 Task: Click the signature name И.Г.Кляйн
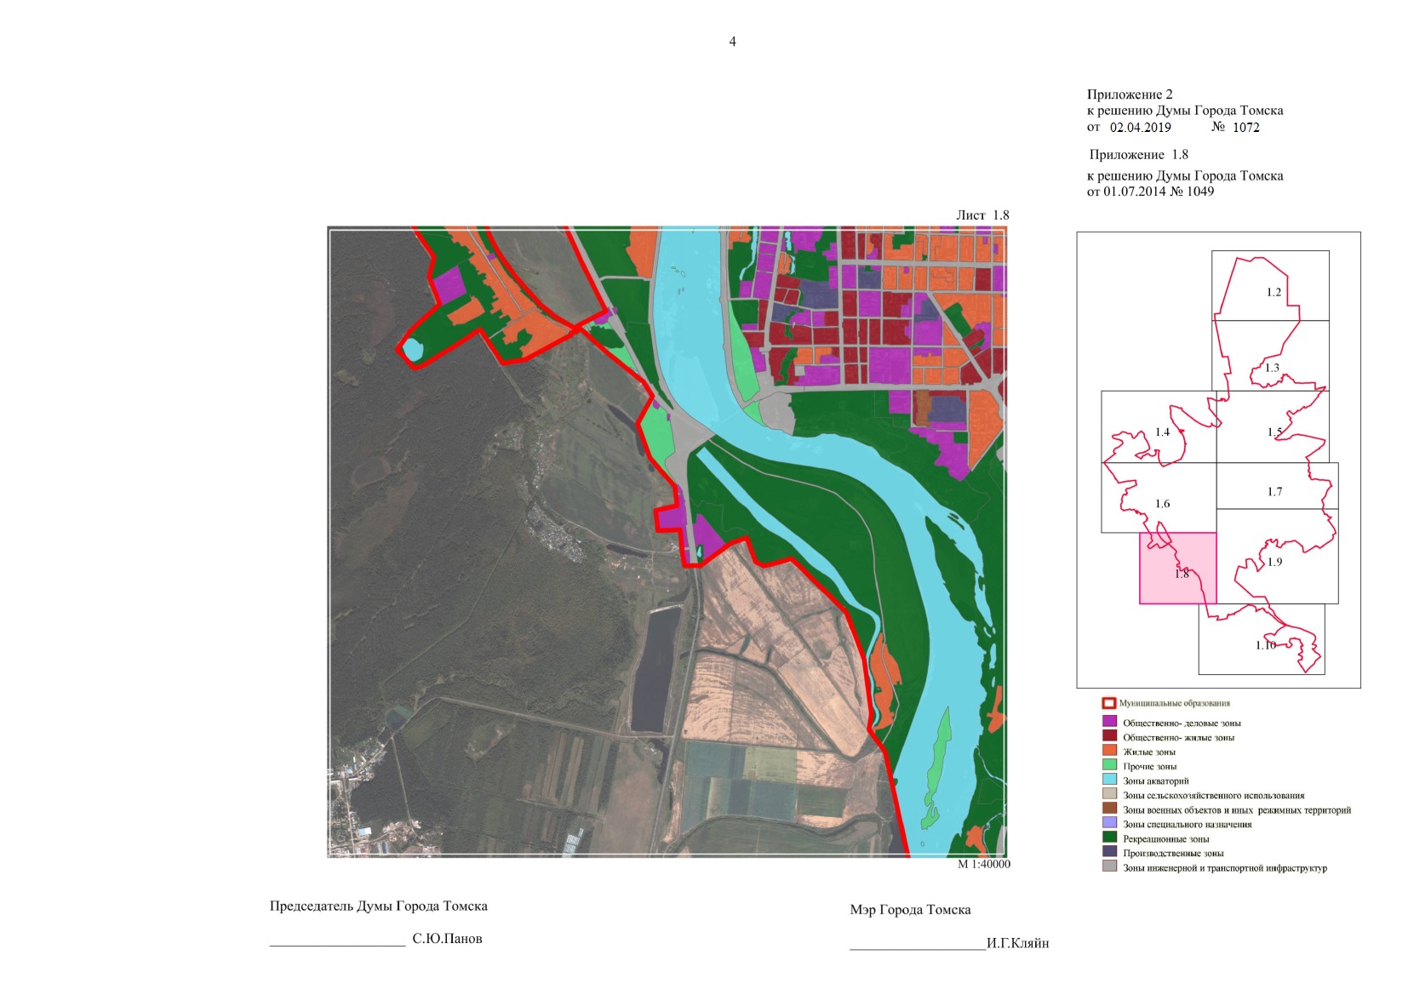[x=1017, y=943]
